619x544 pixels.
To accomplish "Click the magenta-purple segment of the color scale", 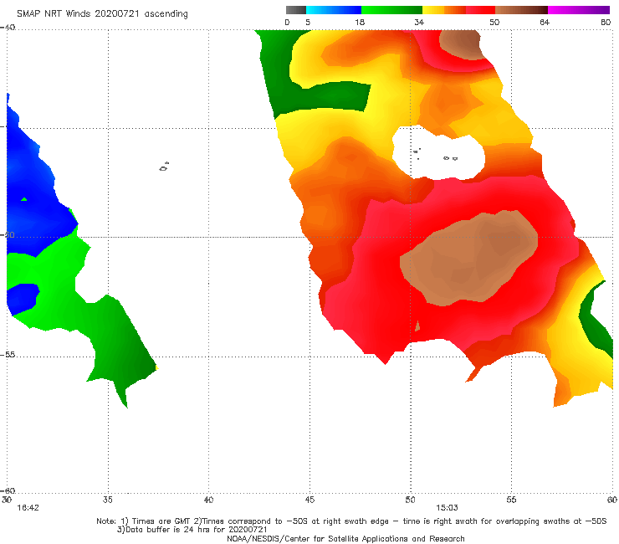I will 579,10.
